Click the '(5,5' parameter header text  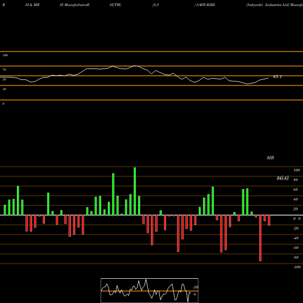tap(156, 5)
